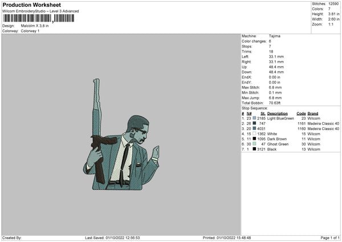This screenshot has width=342, height=242.
Task: Click stitch count '1362' in White row
Action: (x=261, y=134)
